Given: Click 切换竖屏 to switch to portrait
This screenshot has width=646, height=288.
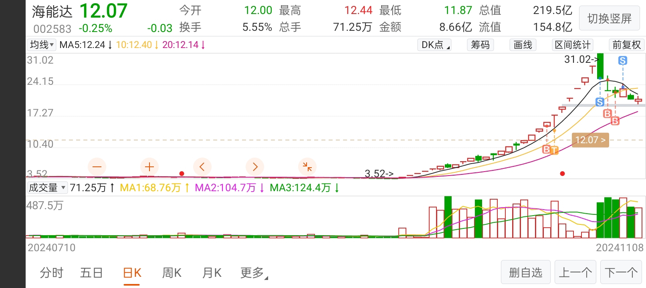Looking at the screenshot, I should tap(610, 18).
